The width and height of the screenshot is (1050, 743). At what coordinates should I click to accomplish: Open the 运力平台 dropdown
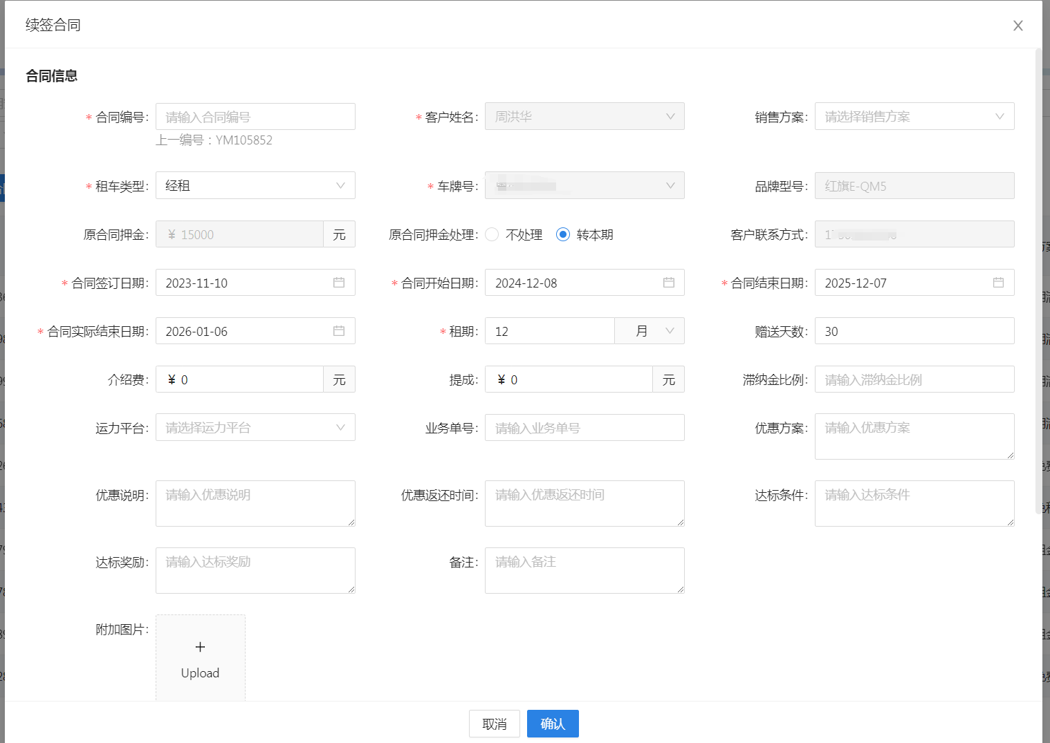pos(255,428)
